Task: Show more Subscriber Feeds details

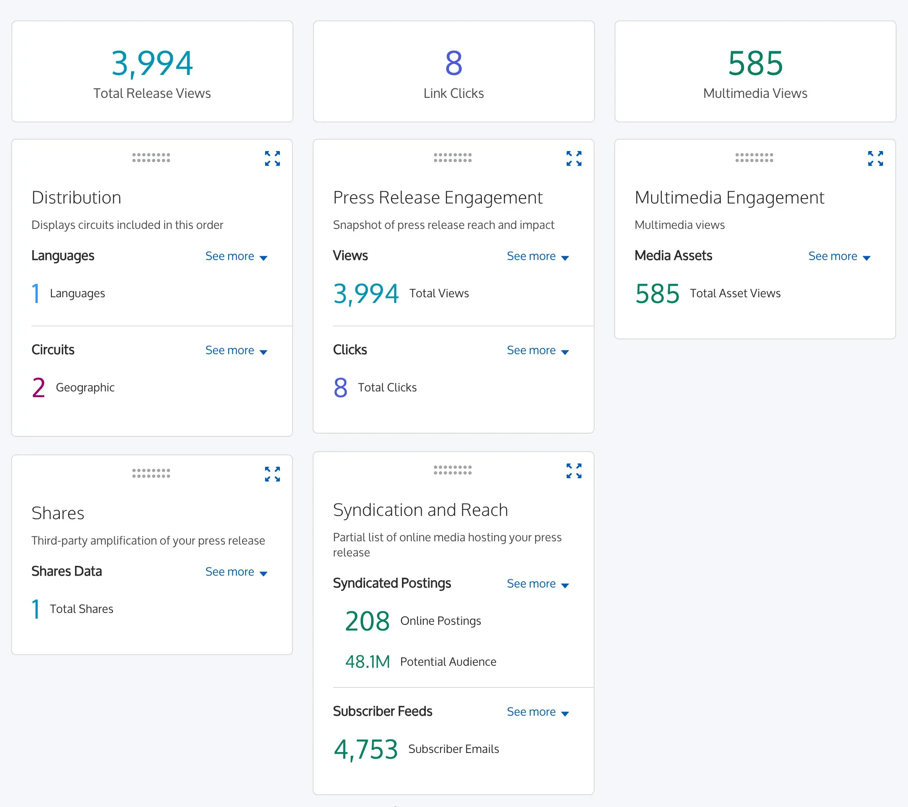Action: tap(538, 712)
